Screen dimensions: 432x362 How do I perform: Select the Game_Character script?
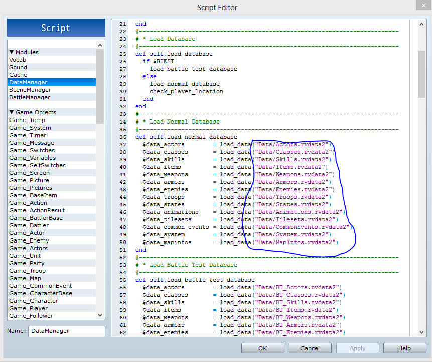(x=52, y=301)
